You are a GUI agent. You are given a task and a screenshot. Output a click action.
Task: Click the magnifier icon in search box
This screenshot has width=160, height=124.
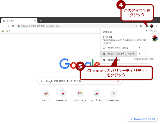42,81
